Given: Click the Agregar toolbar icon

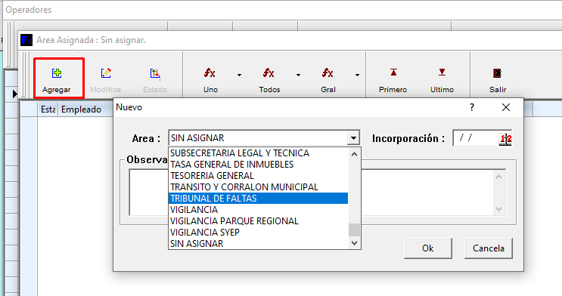Looking at the screenshot, I should 57,73.
